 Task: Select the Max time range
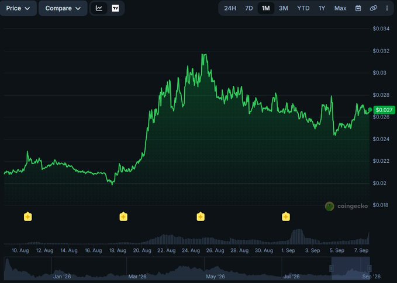click(x=340, y=8)
